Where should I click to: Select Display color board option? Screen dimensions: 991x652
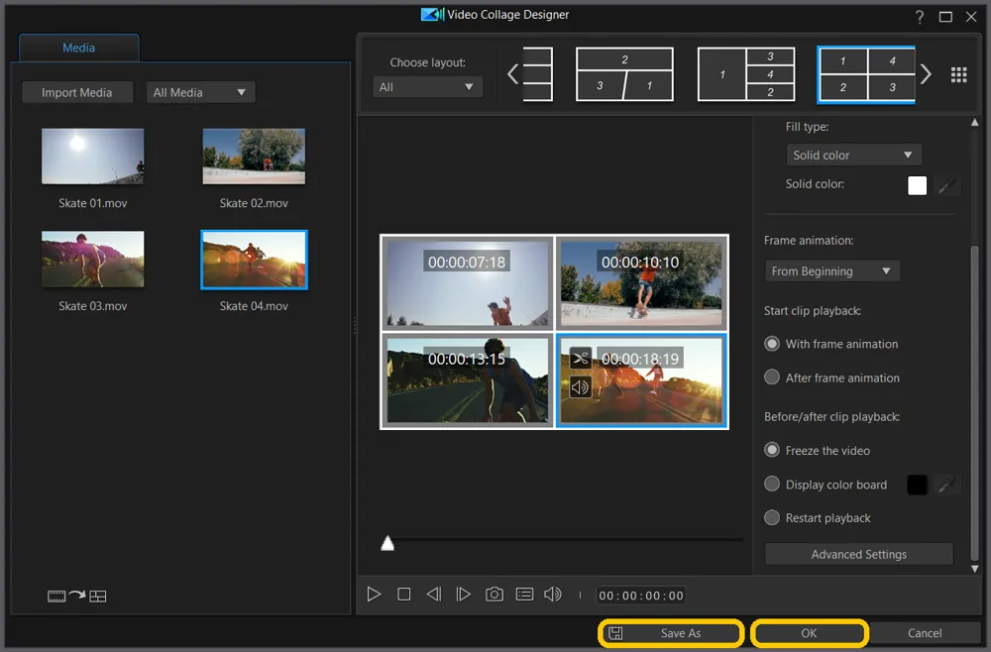point(772,484)
